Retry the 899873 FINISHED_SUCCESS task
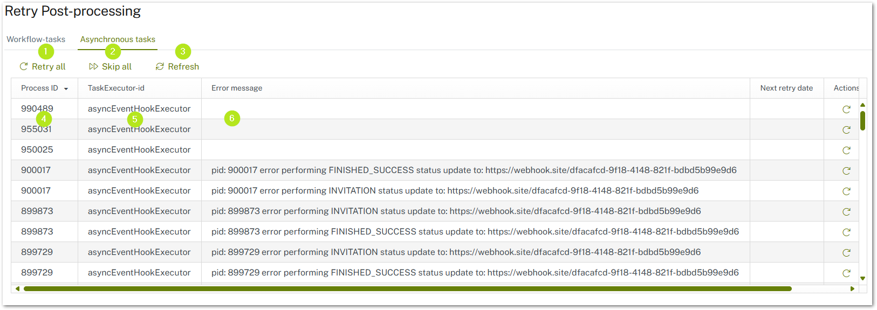The image size is (877, 310). (846, 232)
